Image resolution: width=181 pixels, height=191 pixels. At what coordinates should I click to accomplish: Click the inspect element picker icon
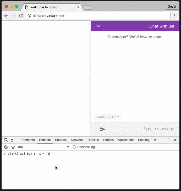click(x=6, y=140)
